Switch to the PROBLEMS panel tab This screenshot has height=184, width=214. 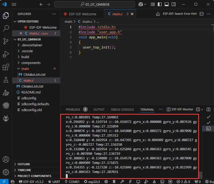pos(73,110)
